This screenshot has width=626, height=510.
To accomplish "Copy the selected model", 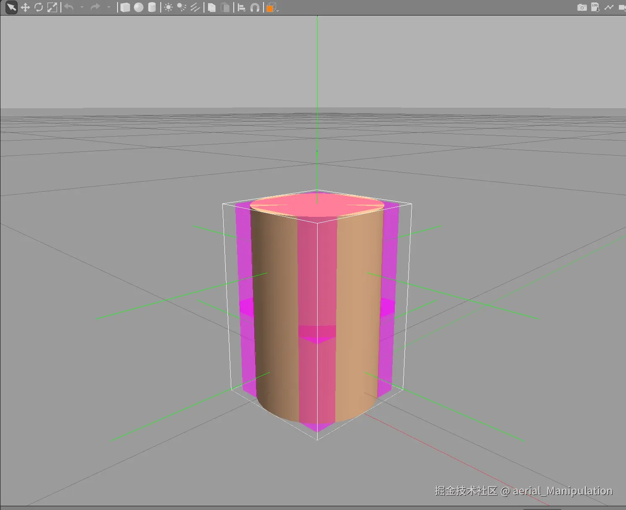I will 212,8.
